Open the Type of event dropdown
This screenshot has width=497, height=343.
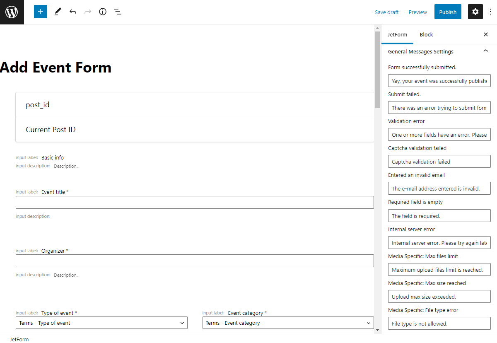point(101,323)
